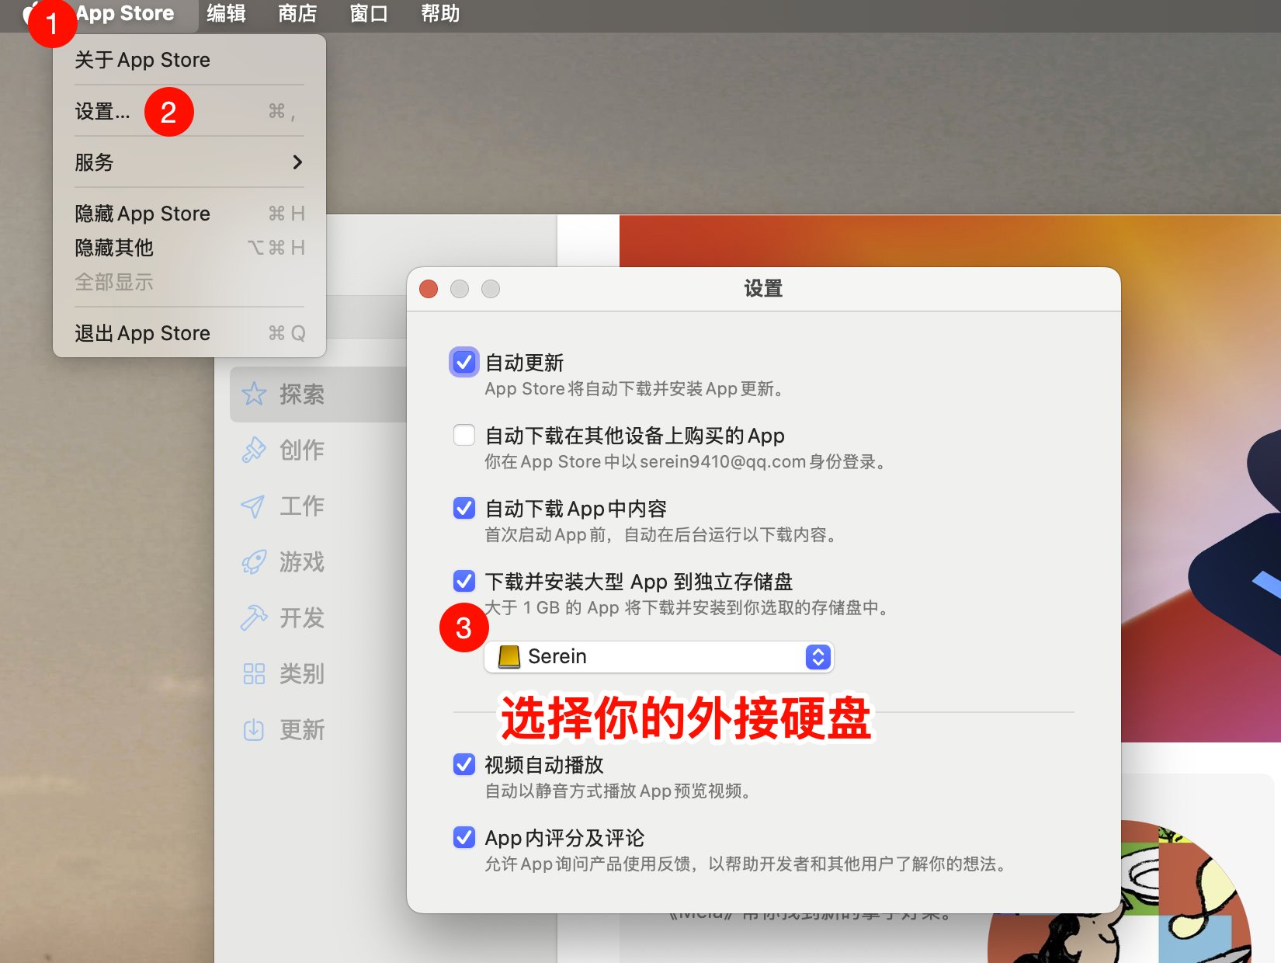This screenshot has height=963, width=1281.
Task: Disable 自动更新 checkbox
Action: 463,362
